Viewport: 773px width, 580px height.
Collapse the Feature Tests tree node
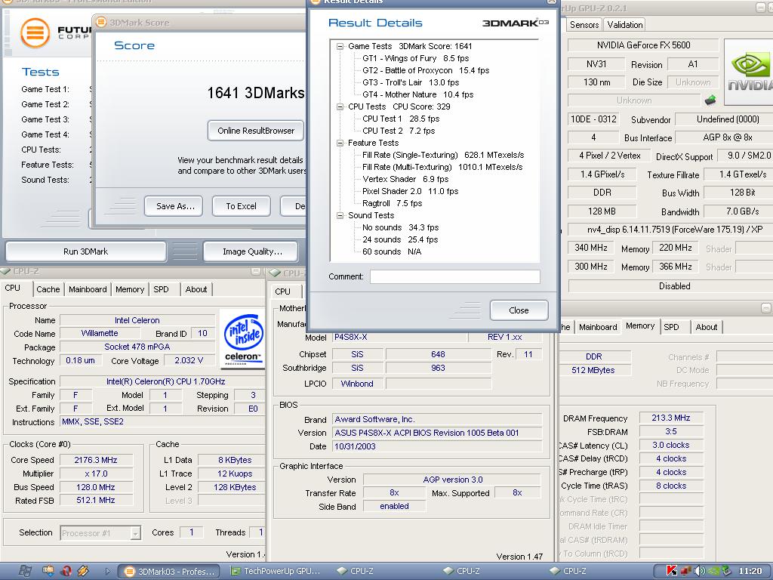[340, 143]
